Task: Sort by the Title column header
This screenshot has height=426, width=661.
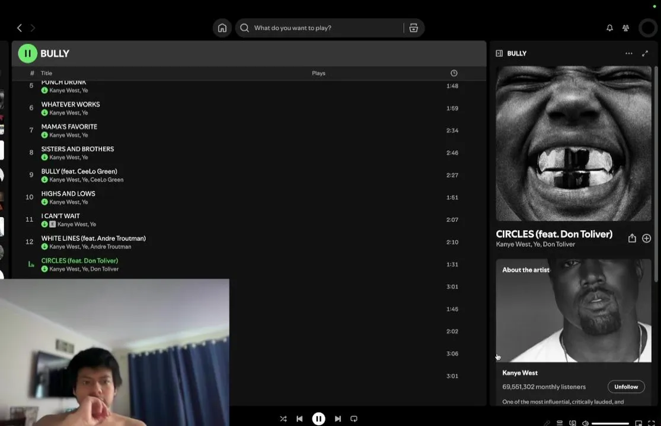Action: (46, 73)
